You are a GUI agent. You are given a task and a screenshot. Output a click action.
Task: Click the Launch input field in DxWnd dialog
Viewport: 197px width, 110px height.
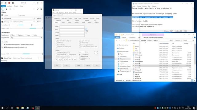72,33
